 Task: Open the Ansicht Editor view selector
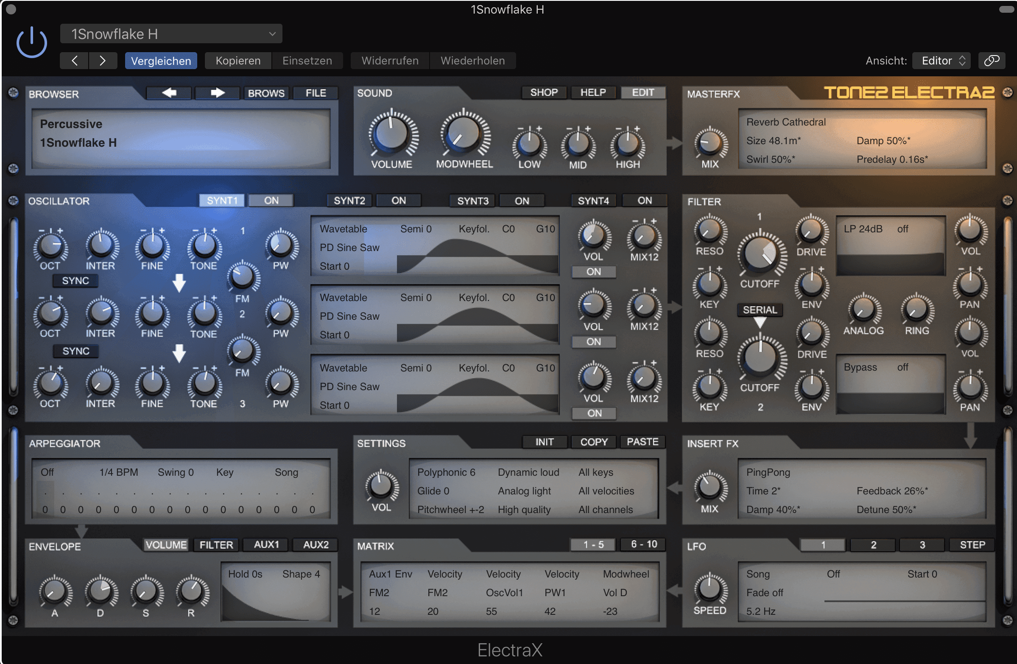[x=941, y=61]
